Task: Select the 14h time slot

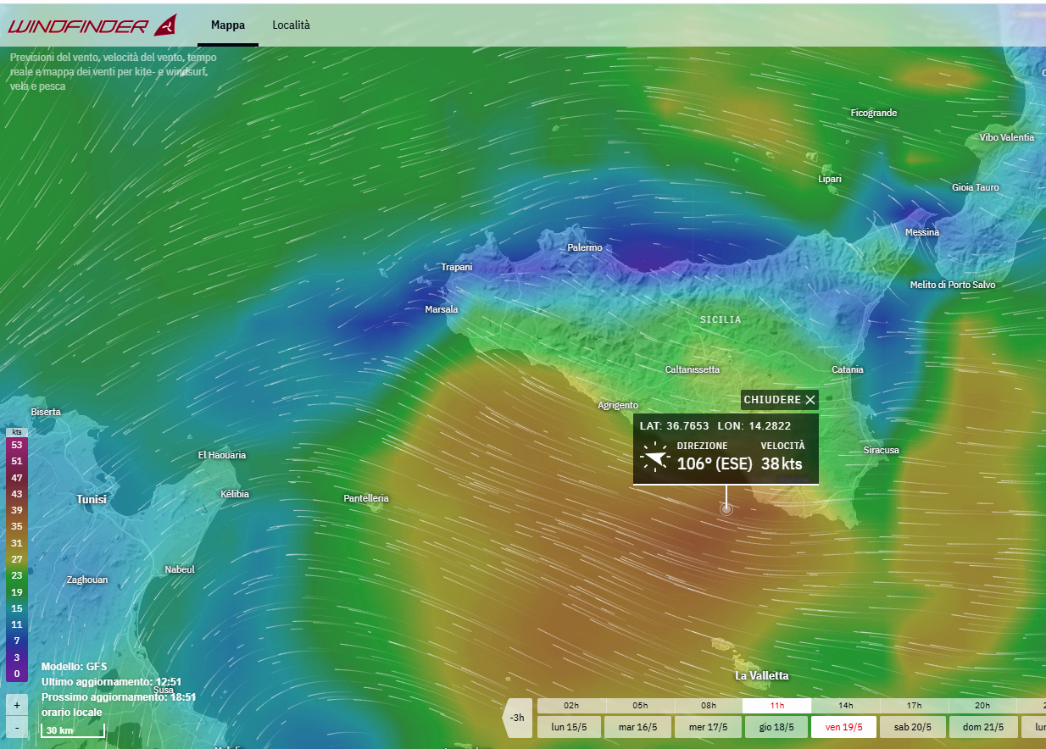Action: point(846,705)
